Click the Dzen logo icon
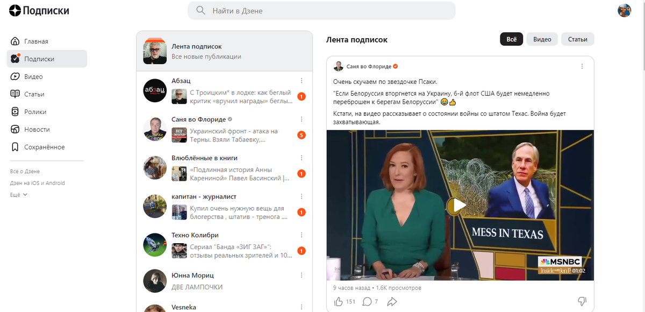Screen dimensions: 645x312 coord(15,10)
